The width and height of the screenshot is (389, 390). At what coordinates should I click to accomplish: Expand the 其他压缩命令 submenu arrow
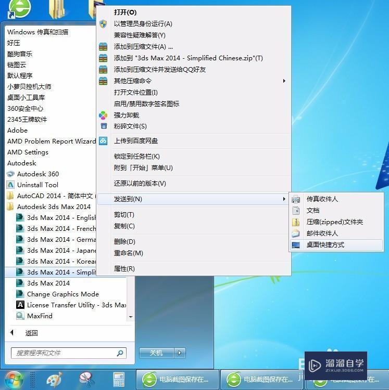(284, 81)
